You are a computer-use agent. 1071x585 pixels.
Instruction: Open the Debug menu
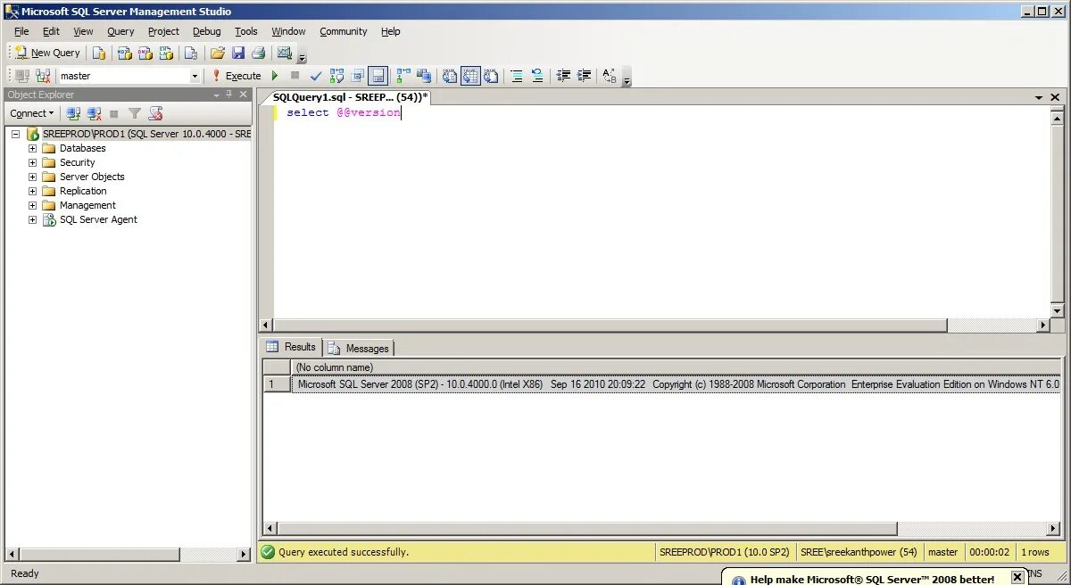click(x=206, y=31)
